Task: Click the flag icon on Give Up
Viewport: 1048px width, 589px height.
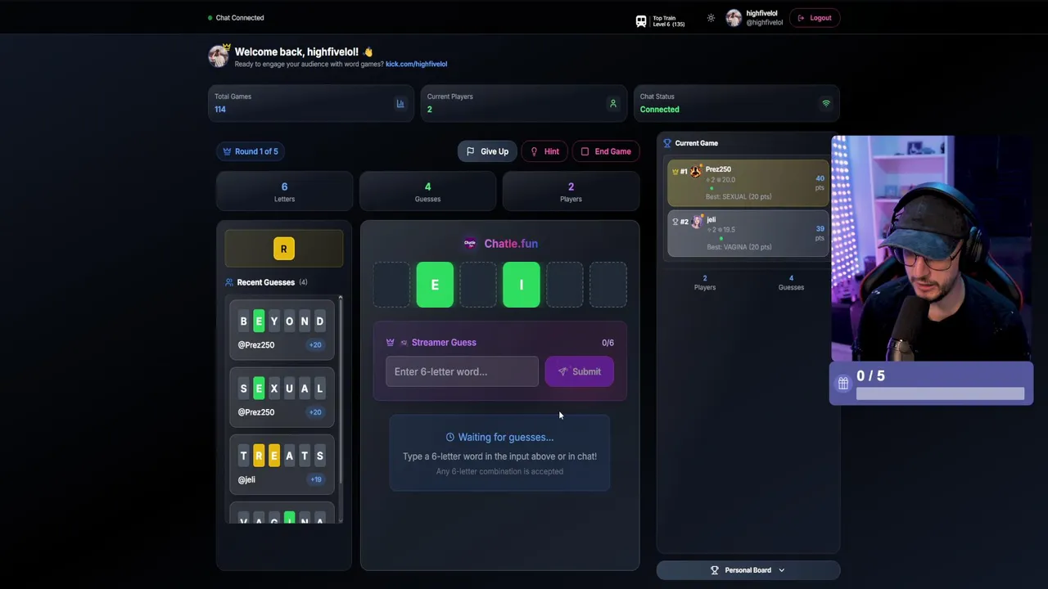Action: click(x=470, y=151)
